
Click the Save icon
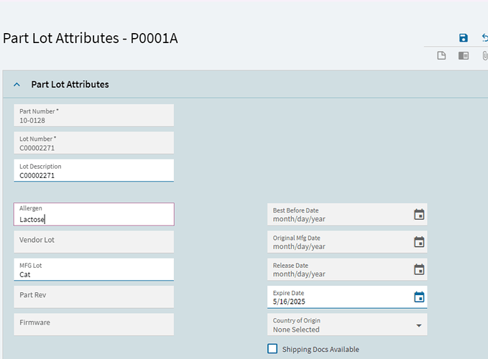coord(464,38)
